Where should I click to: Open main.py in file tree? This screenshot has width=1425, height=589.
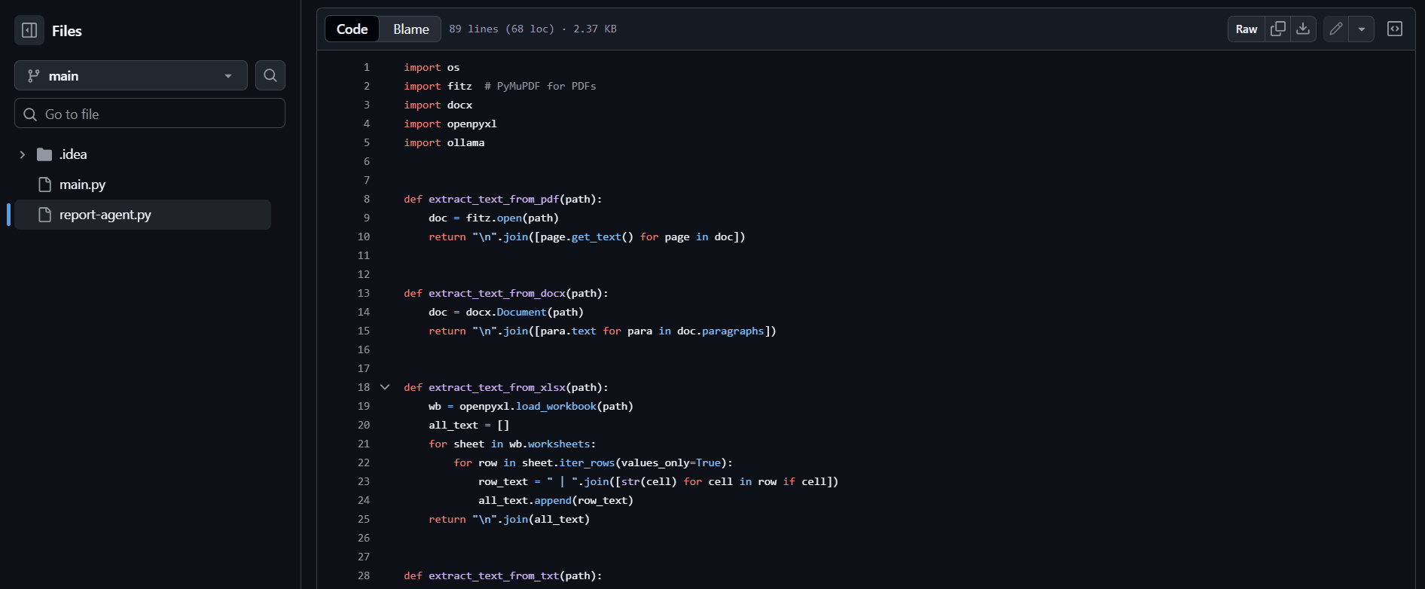coord(82,185)
